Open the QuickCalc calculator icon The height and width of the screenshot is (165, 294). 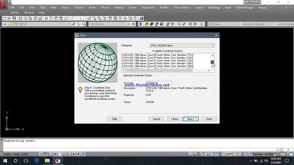pos(135,18)
